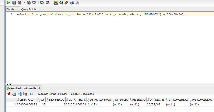Commit changes with the green check database icon
The height and width of the screenshot is (112, 214).
pos(42,3)
